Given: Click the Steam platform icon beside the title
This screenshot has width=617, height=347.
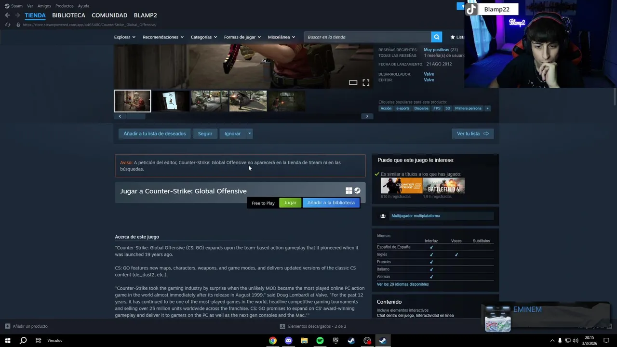Looking at the screenshot, I should click(x=357, y=191).
